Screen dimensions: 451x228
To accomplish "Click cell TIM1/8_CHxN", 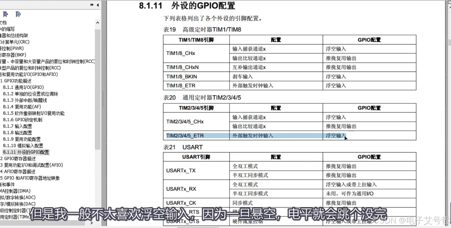I will pyautogui.click(x=196, y=67).
